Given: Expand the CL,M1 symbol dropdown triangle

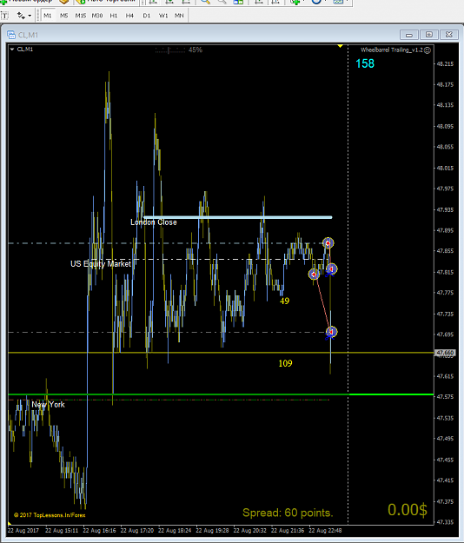Looking at the screenshot, I should click(12, 50).
